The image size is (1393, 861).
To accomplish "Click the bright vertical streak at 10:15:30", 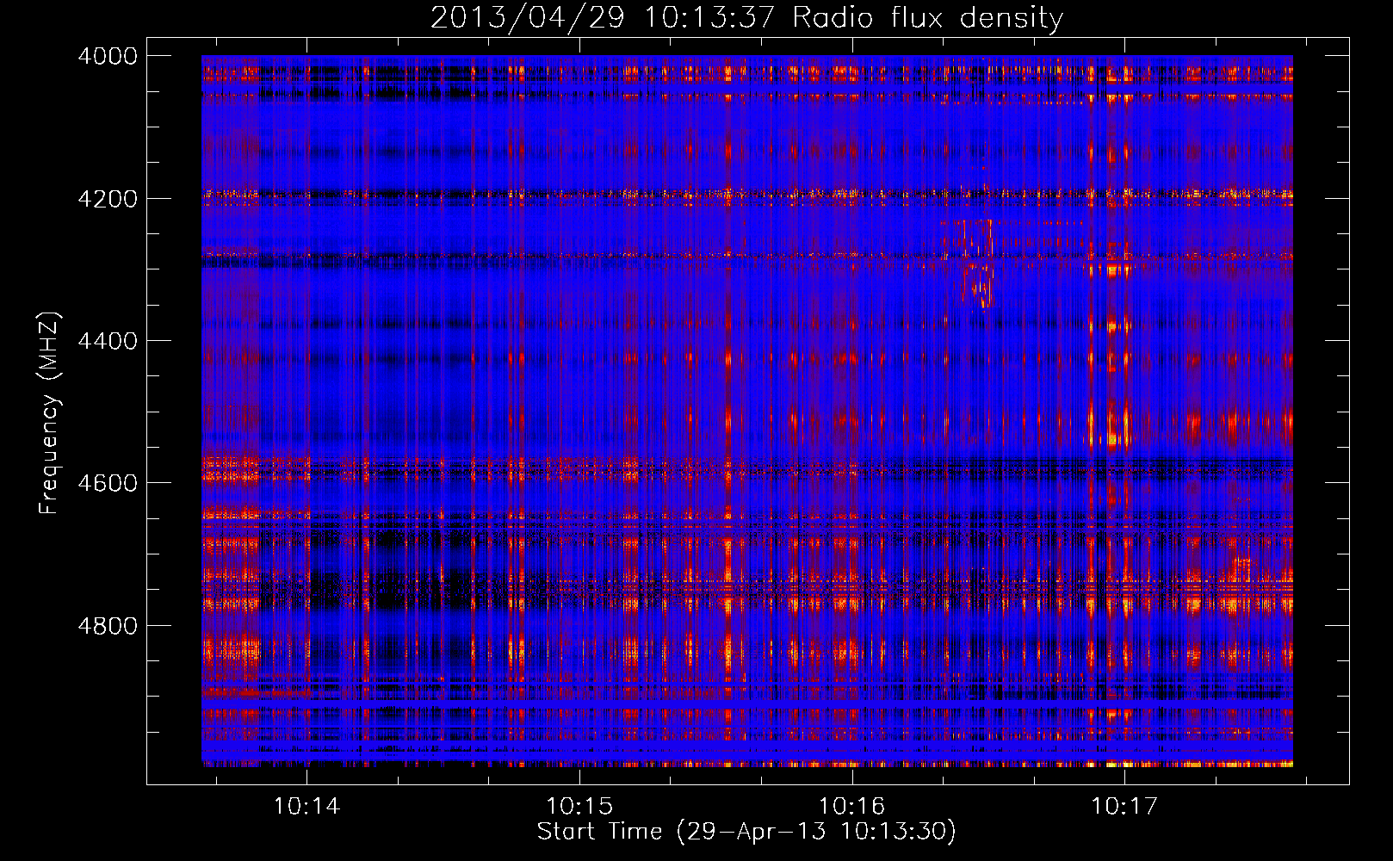I will point(728,413).
